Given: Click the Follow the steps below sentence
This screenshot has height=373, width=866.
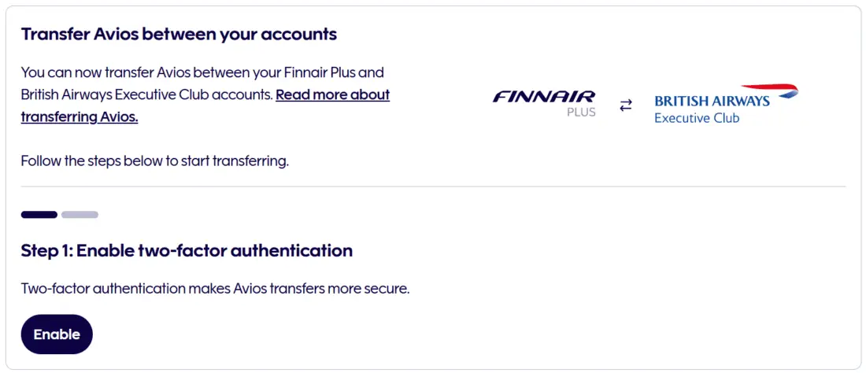Looking at the screenshot, I should tap(155, 161).
